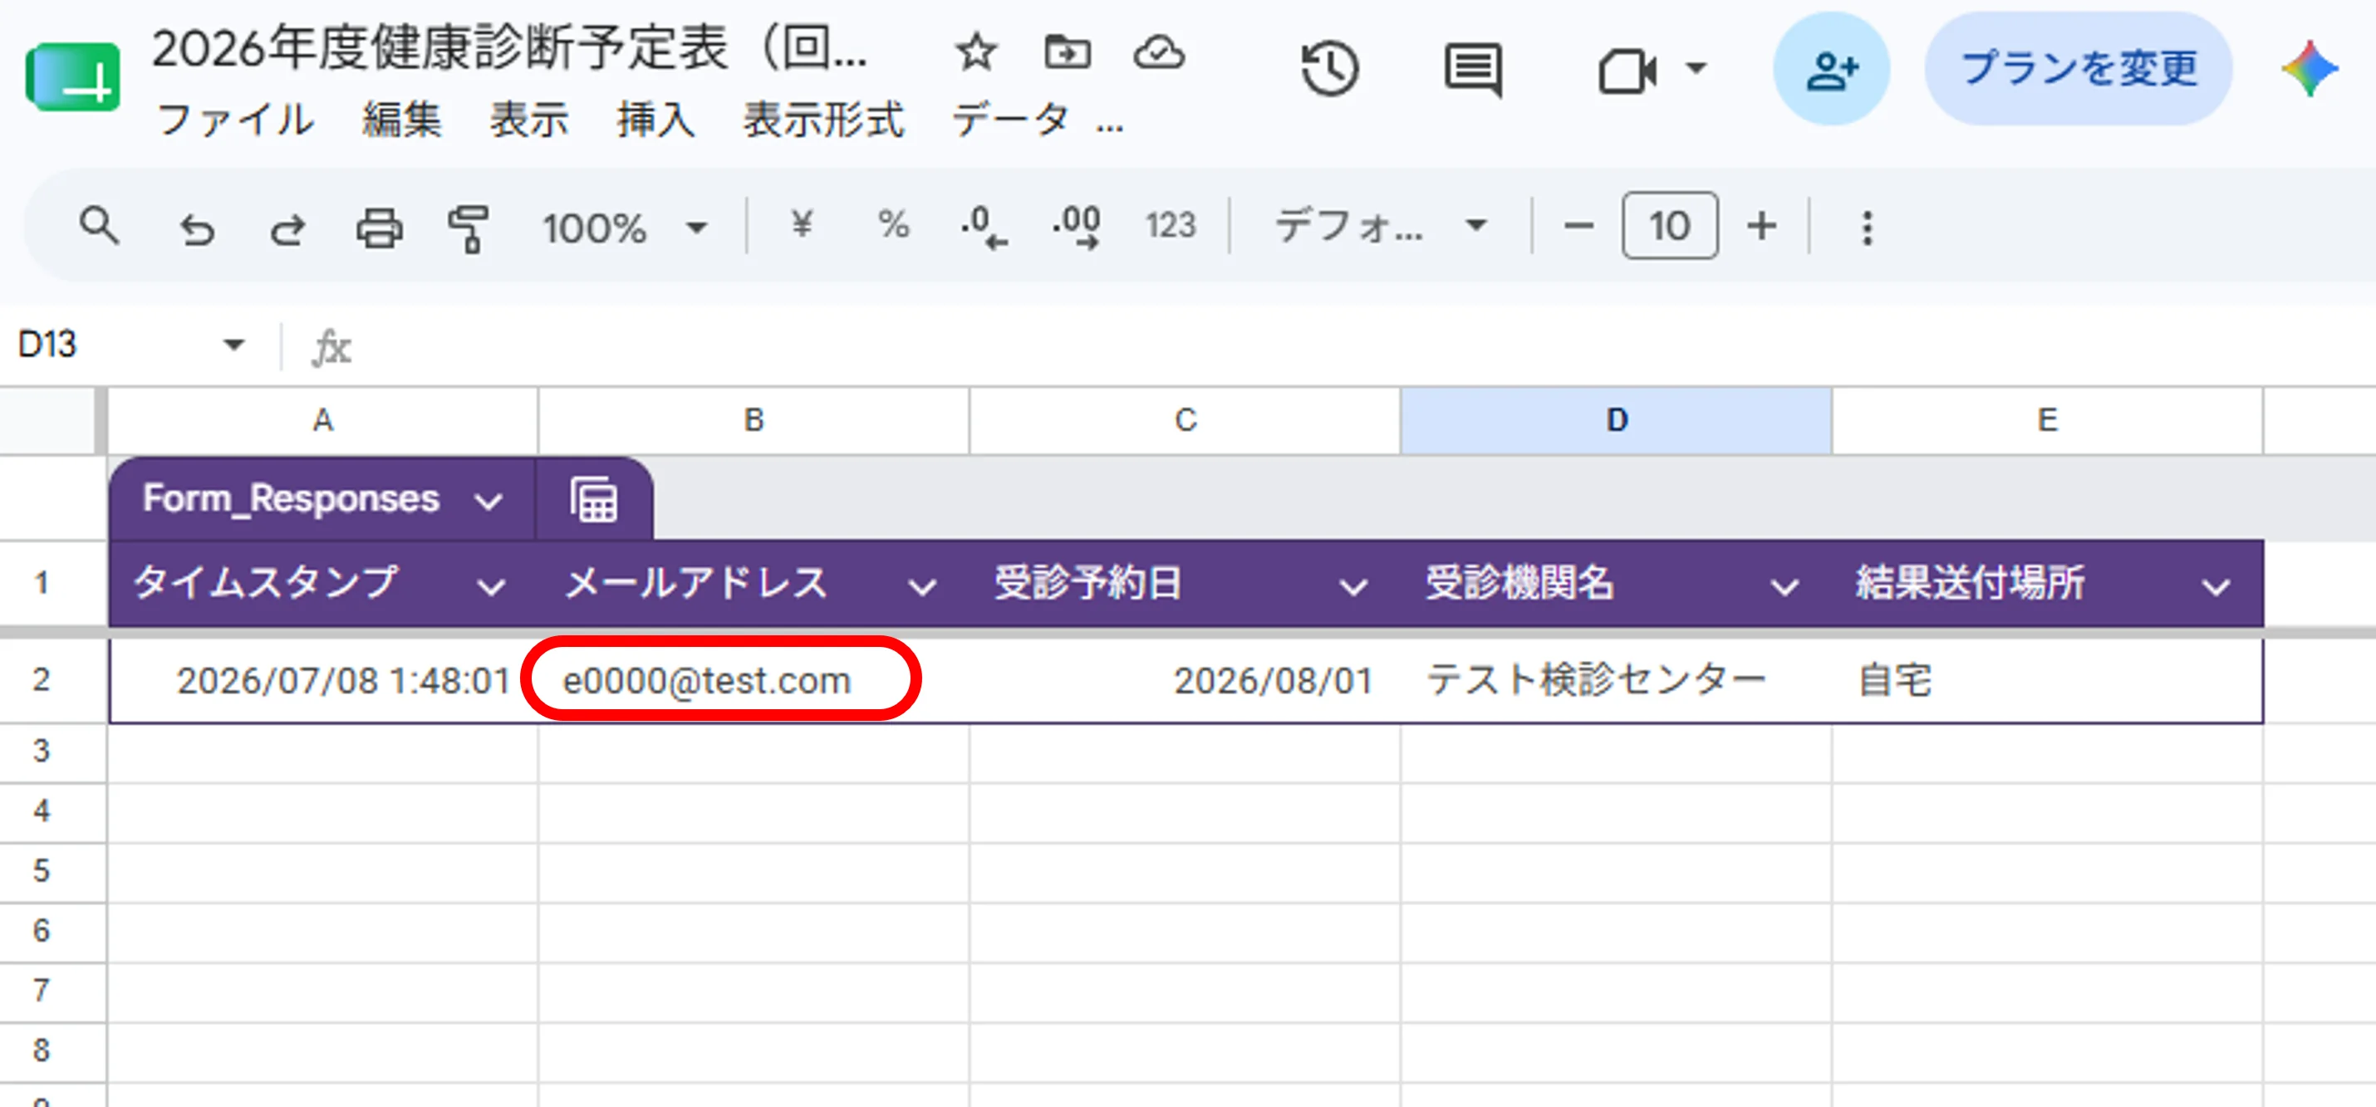Select the テスト検診センター cell
Viewport: 2376px width, 1107px height.
(1616, 681)
